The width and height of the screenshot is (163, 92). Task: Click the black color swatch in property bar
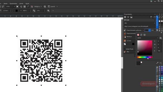16,11
